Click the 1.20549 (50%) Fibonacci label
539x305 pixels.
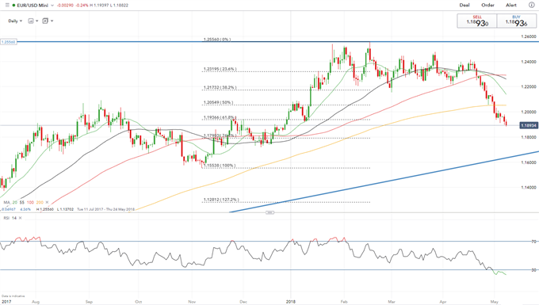click(218, 103)
